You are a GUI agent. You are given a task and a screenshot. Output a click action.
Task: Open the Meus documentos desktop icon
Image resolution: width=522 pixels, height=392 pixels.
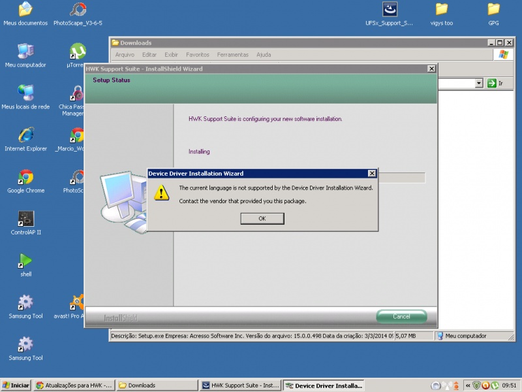25,14
